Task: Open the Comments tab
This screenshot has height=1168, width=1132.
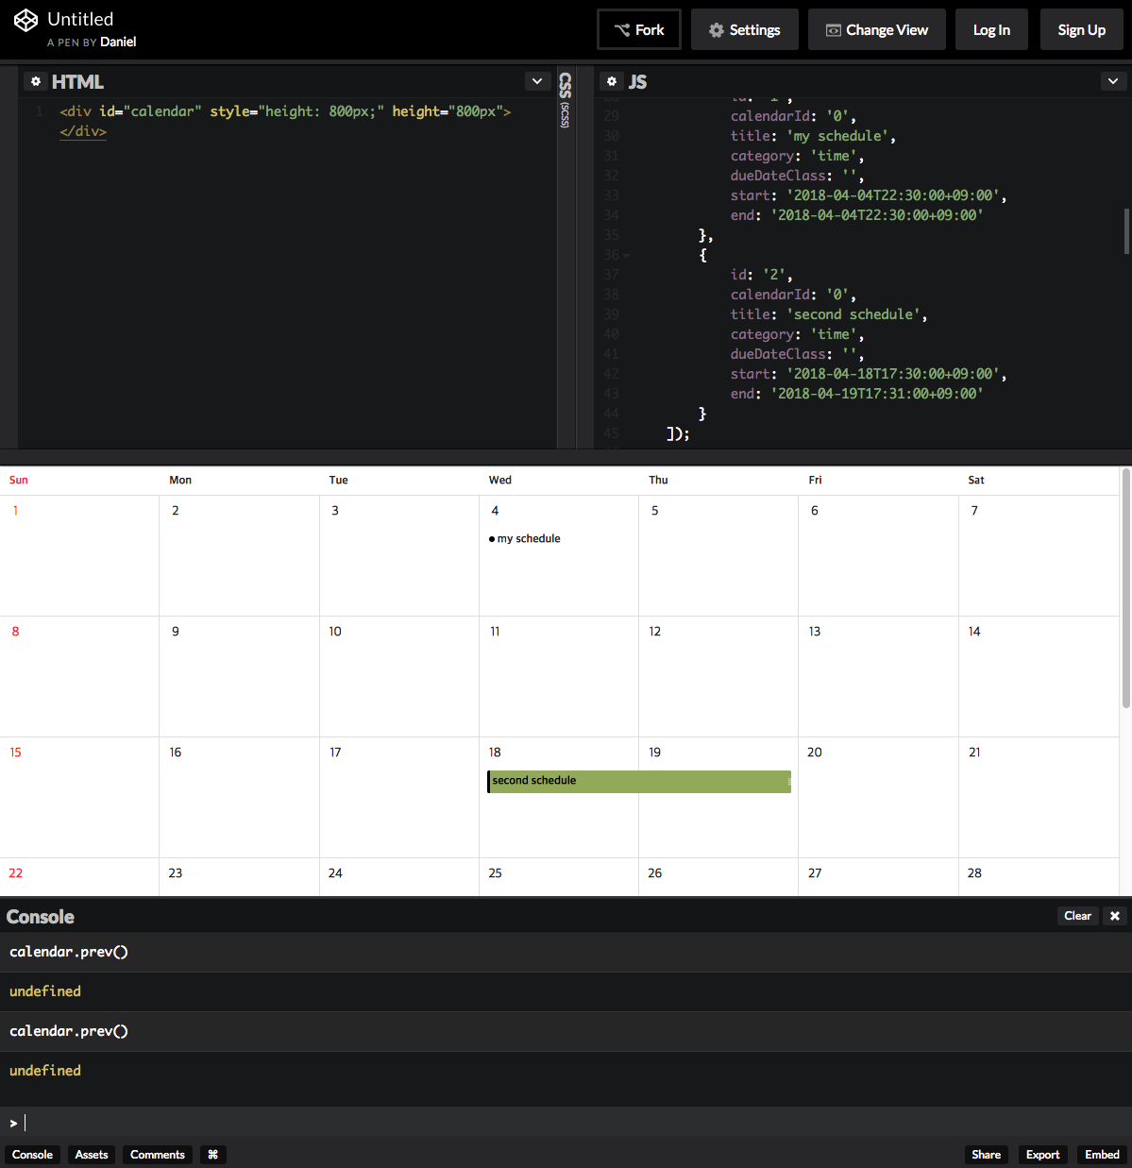Action: tap(157, 1154)
